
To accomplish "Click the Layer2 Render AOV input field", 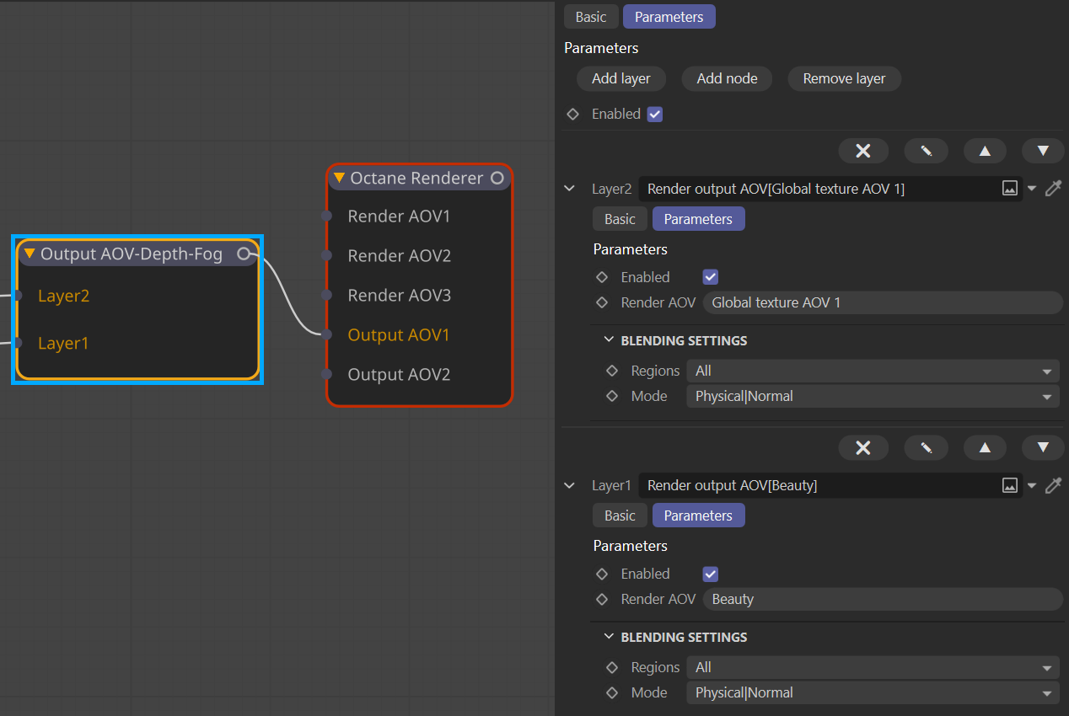I will tap(882, 302).
